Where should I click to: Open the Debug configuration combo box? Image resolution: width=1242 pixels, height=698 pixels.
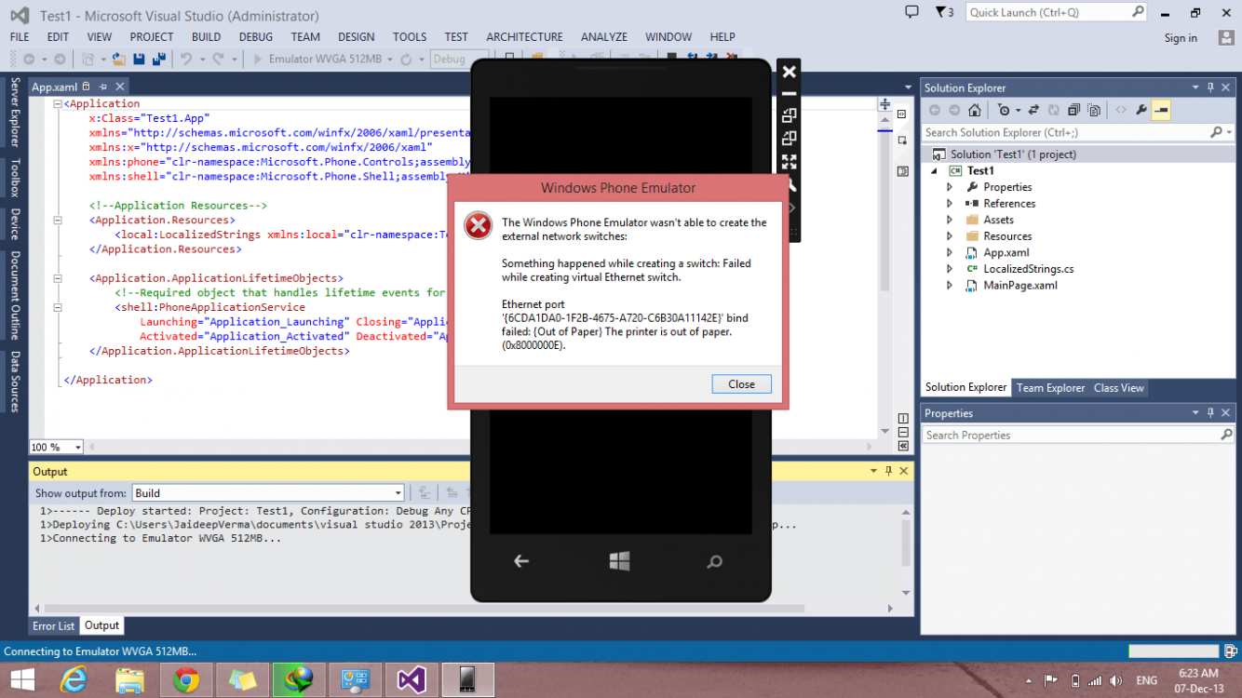click(x=460, y=59)
